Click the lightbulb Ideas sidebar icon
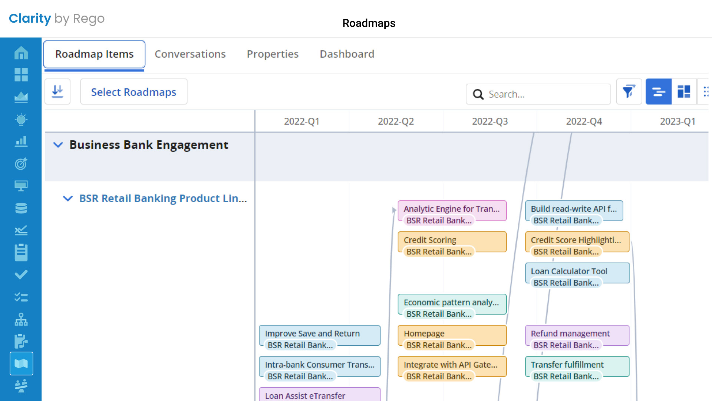712x401 pixels. pos(21,120)
